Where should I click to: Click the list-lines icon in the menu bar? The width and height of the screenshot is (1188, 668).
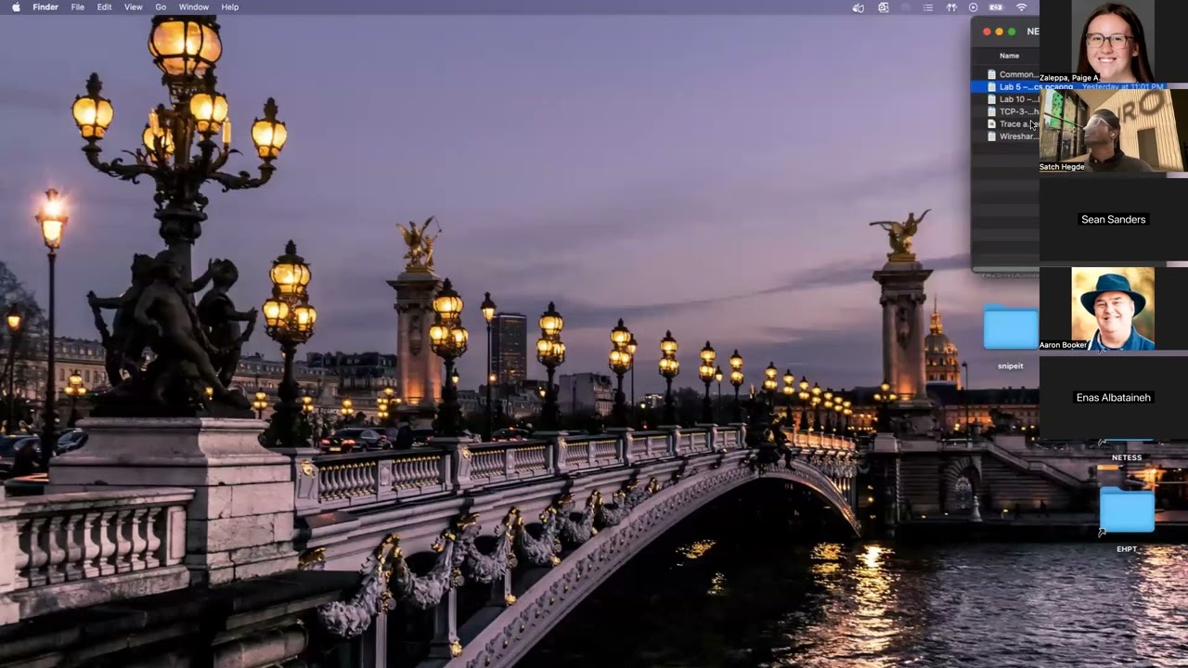(x=928, y=7)
